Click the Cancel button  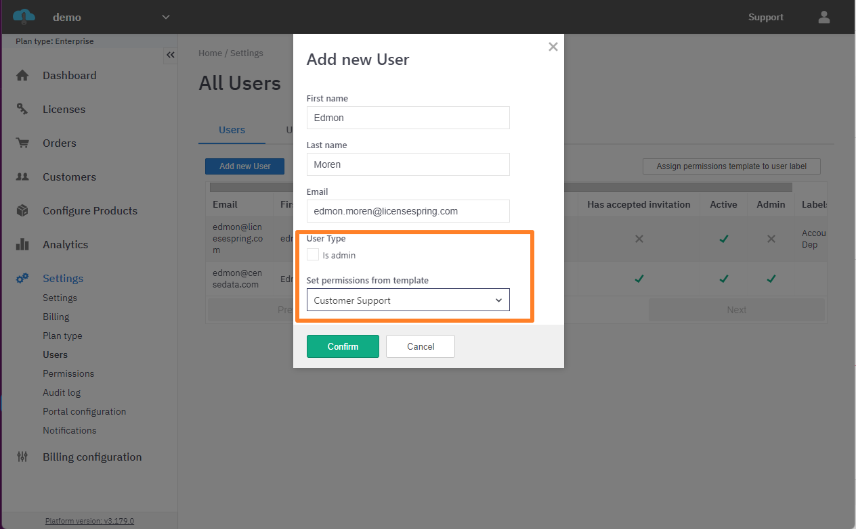click(x=420, y=346)
